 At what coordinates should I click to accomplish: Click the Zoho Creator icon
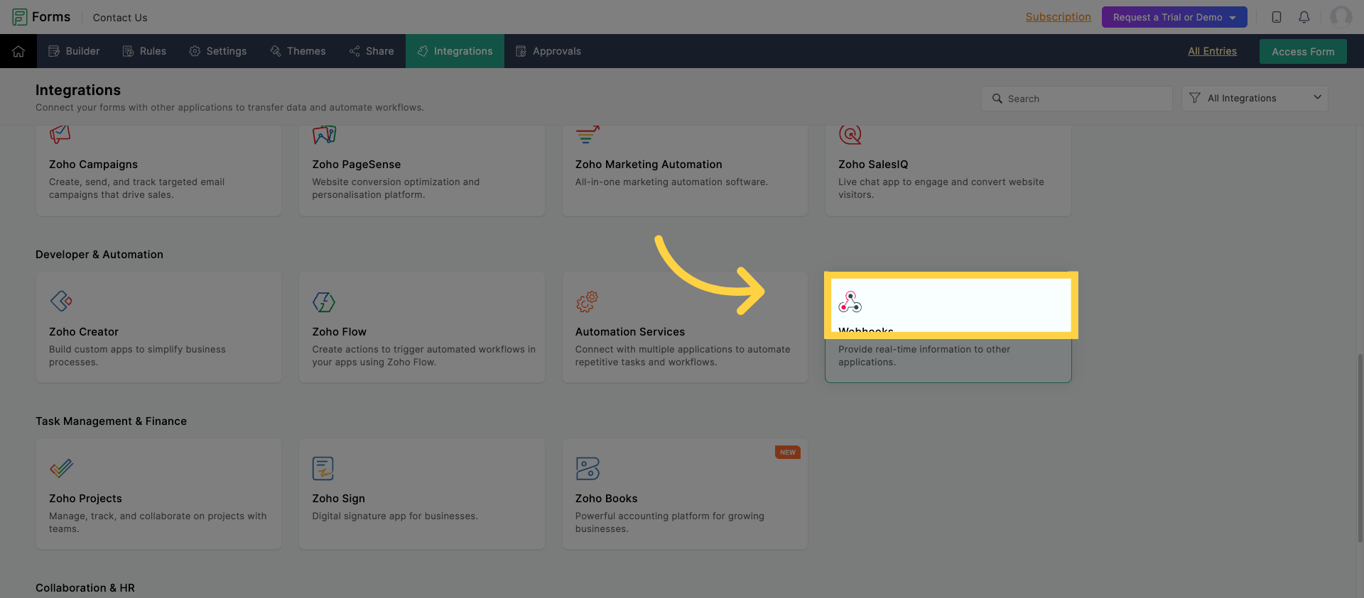tap(61, 301)
